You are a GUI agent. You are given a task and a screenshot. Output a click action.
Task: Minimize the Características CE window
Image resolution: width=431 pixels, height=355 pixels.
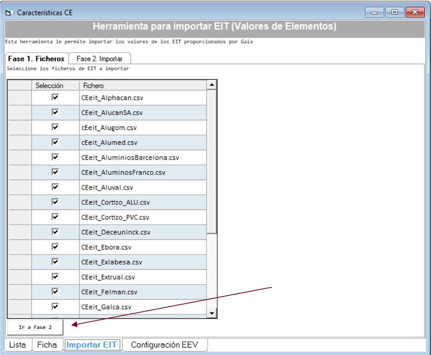pyautogui.click(x=374, y=12)
